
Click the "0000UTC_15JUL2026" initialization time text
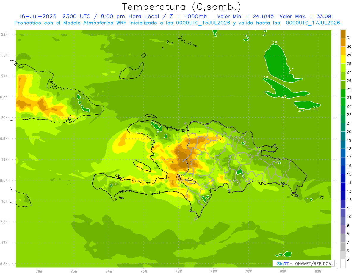[203, 23]
